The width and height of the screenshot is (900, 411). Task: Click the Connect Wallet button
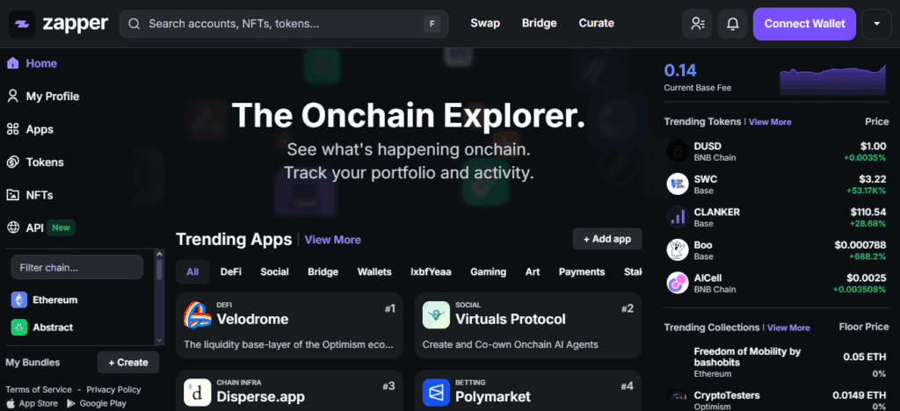tap(804, 24)
